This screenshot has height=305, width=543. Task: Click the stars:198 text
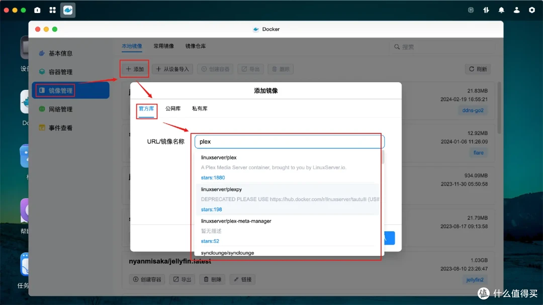coord(211,209)
